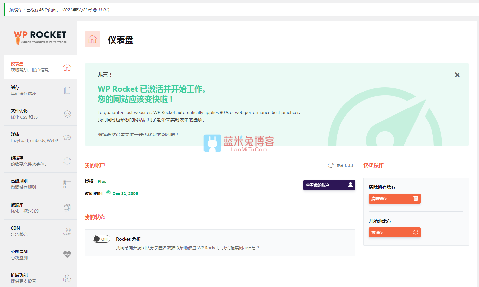This screenshot has height=287, width=479.
Task: Click the orange 预缓存 quick action button
Action: 394,232
